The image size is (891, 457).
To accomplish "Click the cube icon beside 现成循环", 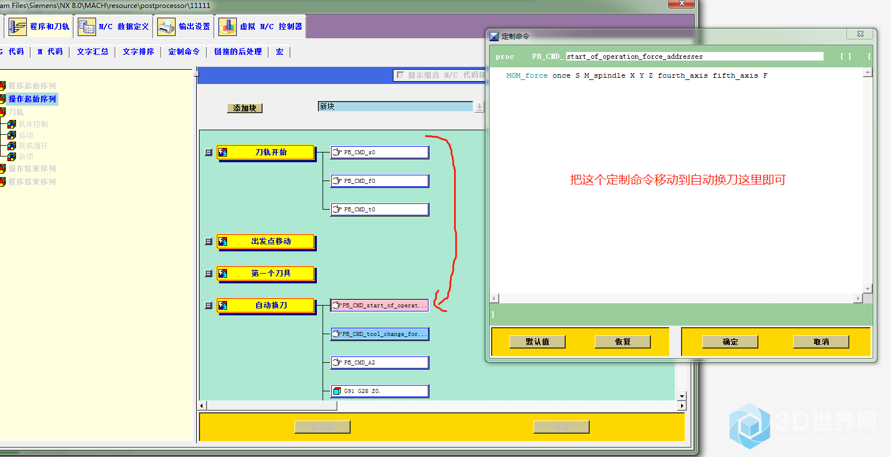I will (x=11, y=146).
